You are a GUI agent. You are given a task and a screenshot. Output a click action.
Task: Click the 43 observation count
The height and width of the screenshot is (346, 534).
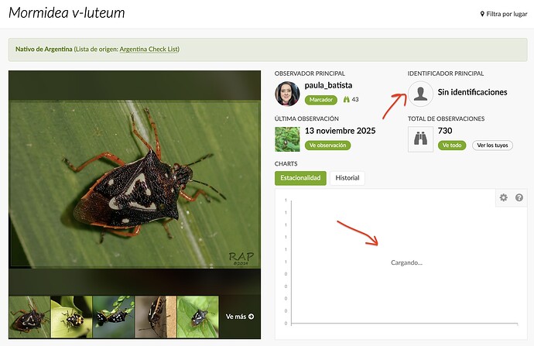(x=355, y=99)
